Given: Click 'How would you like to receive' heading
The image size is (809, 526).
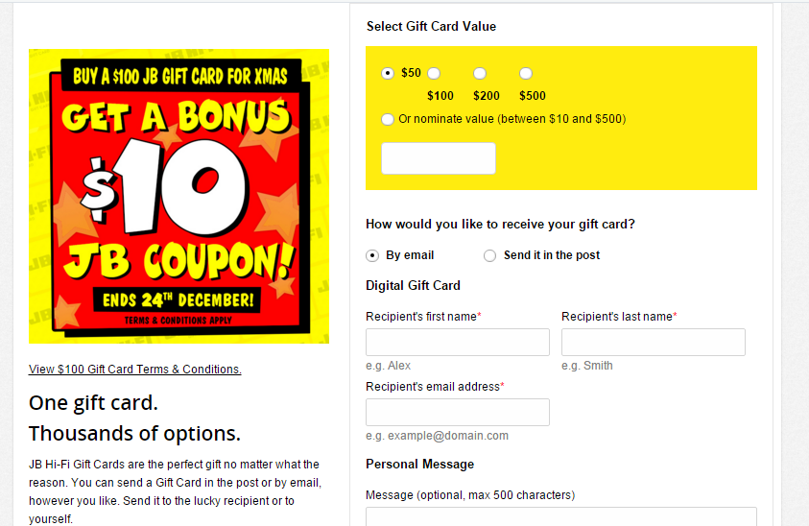Looking at the screenshot, I should pos(500,225).
